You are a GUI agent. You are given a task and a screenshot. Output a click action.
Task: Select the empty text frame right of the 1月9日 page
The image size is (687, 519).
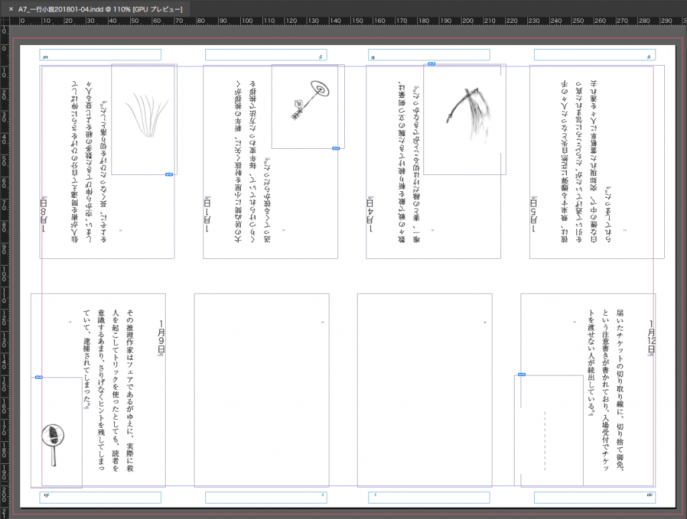tap(262, 390)
